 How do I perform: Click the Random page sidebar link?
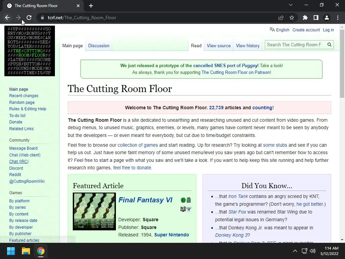click(x=22, y=103)
